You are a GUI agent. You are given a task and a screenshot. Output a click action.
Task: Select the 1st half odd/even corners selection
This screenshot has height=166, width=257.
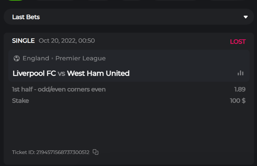pyautogui.click(x=59, y=89)
